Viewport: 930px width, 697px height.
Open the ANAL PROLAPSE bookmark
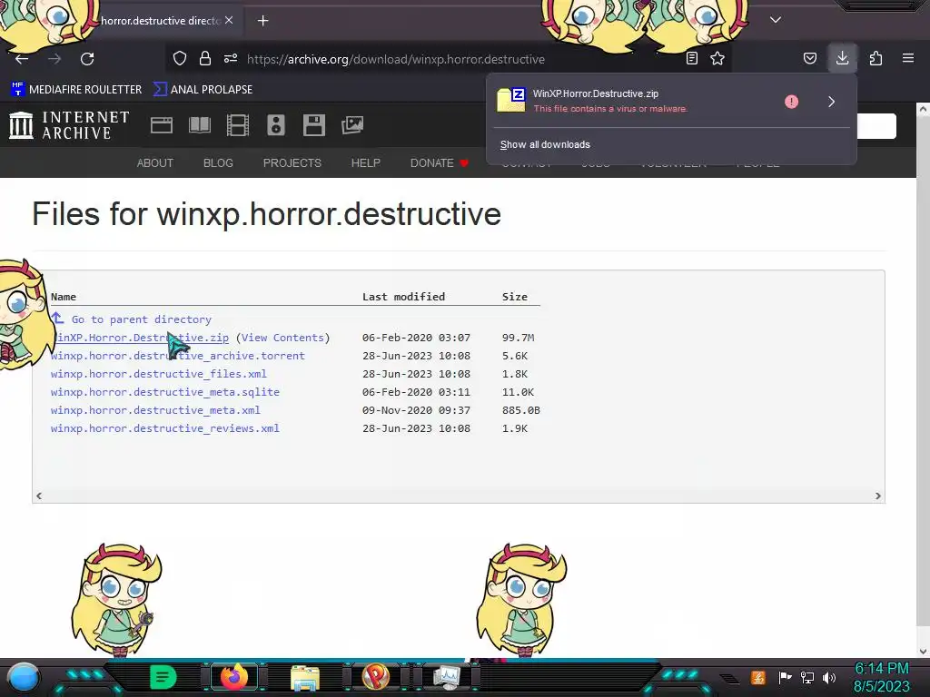tap(203, 90)
